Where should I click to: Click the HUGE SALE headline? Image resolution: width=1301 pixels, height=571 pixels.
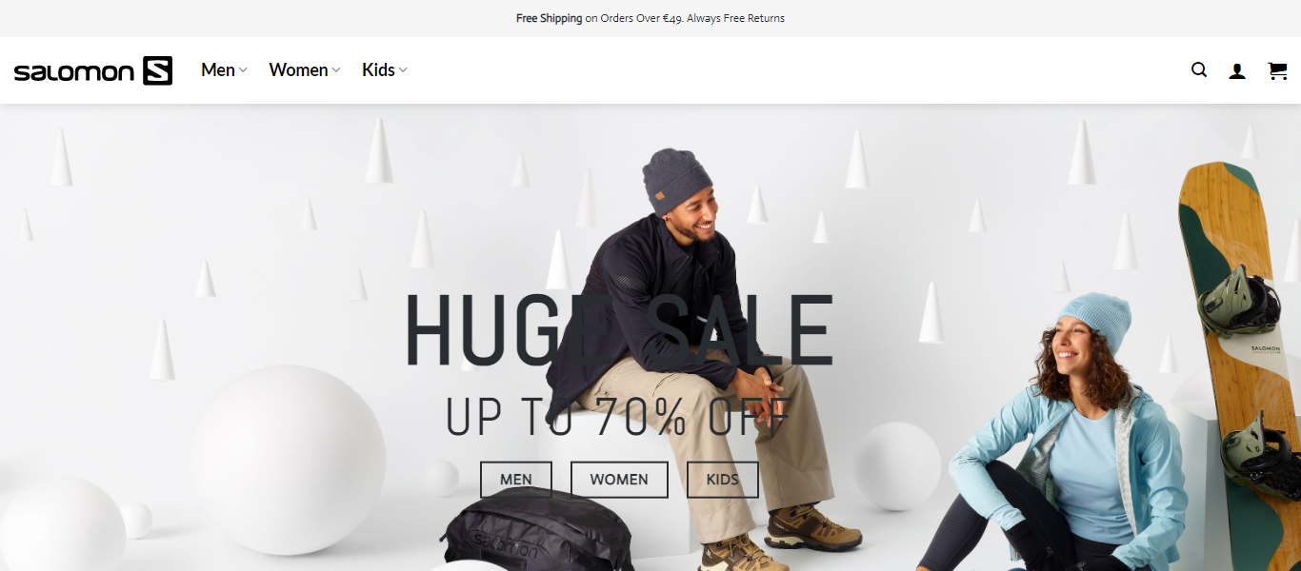(x=619, y=331)
